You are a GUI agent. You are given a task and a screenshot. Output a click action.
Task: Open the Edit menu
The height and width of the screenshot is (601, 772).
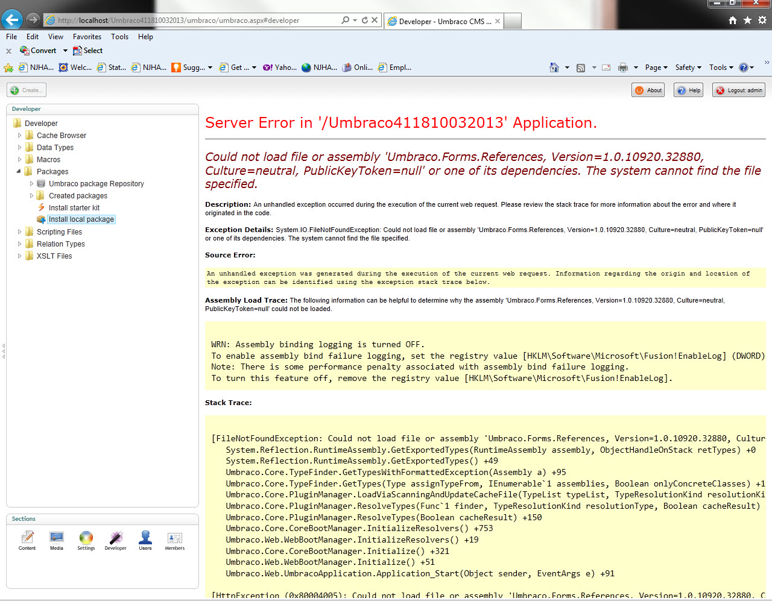33,37
